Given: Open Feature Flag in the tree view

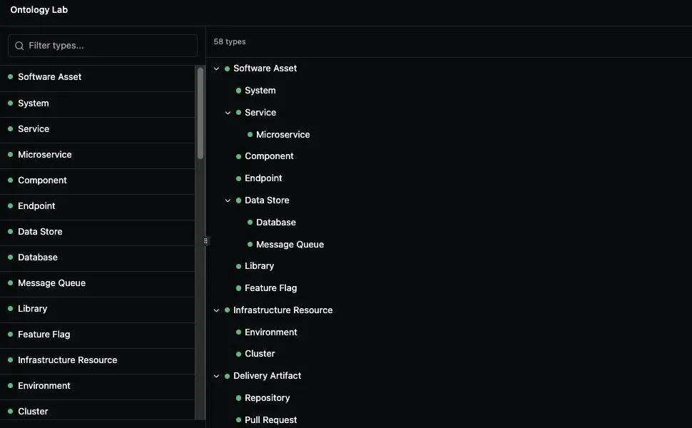Looking at the screenshot, I should pyautogui.click(x=271, y=288).
